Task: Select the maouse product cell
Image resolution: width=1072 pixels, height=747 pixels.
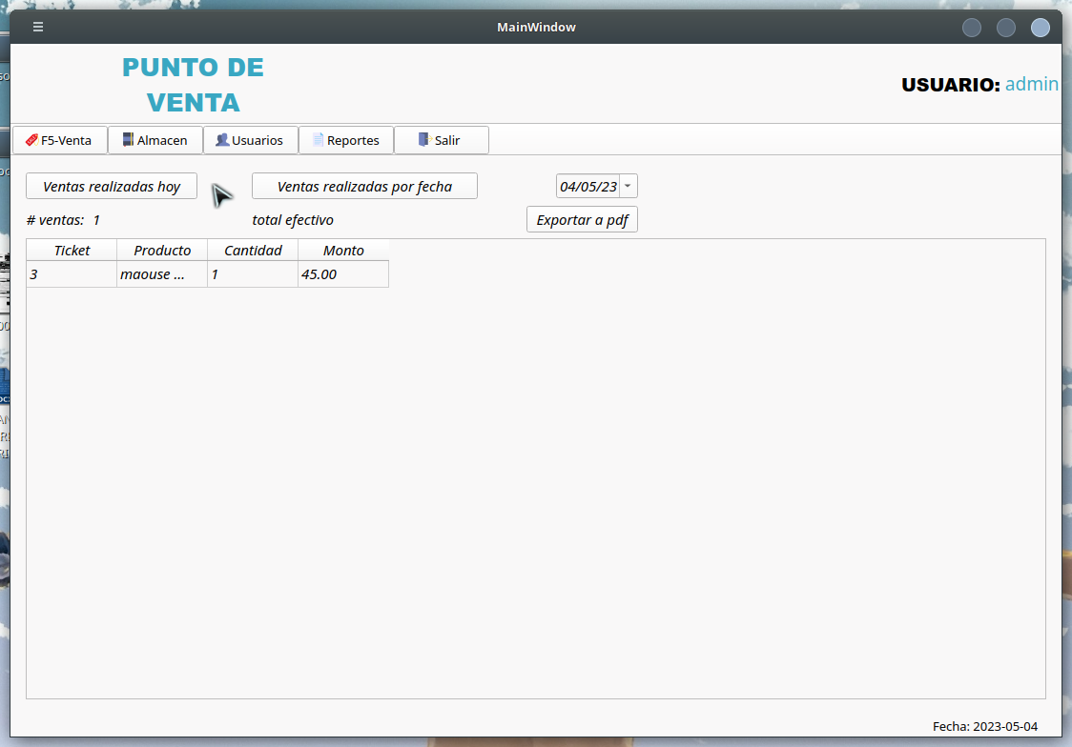Action: click(x=162, y=274)
